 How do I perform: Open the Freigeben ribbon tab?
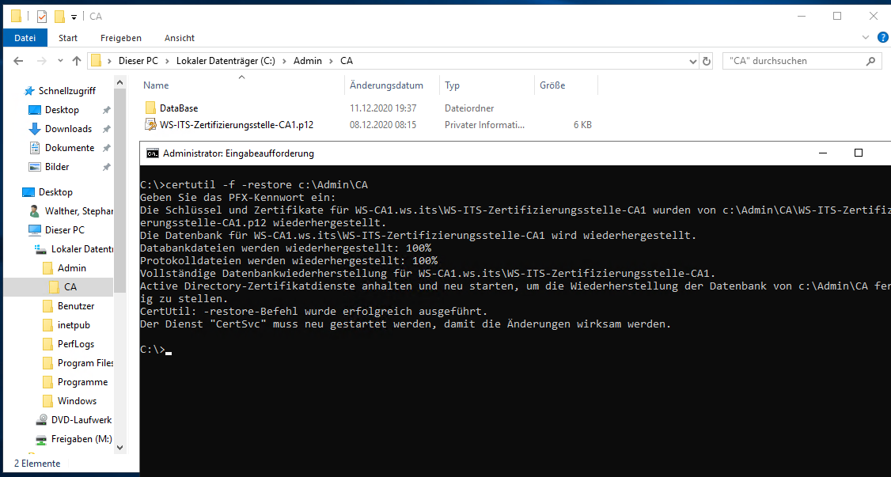pyautogui.click(x=121, y=38)
